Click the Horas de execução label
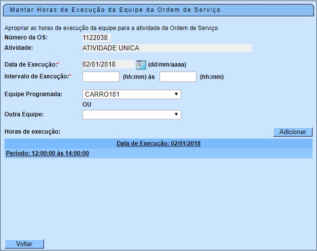This screenshot has width=317, height=251. click(32, 132)
